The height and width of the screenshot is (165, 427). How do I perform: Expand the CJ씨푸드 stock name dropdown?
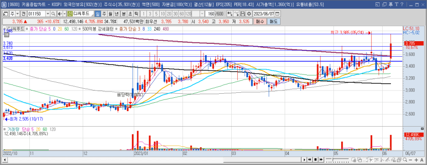[93, 15]
